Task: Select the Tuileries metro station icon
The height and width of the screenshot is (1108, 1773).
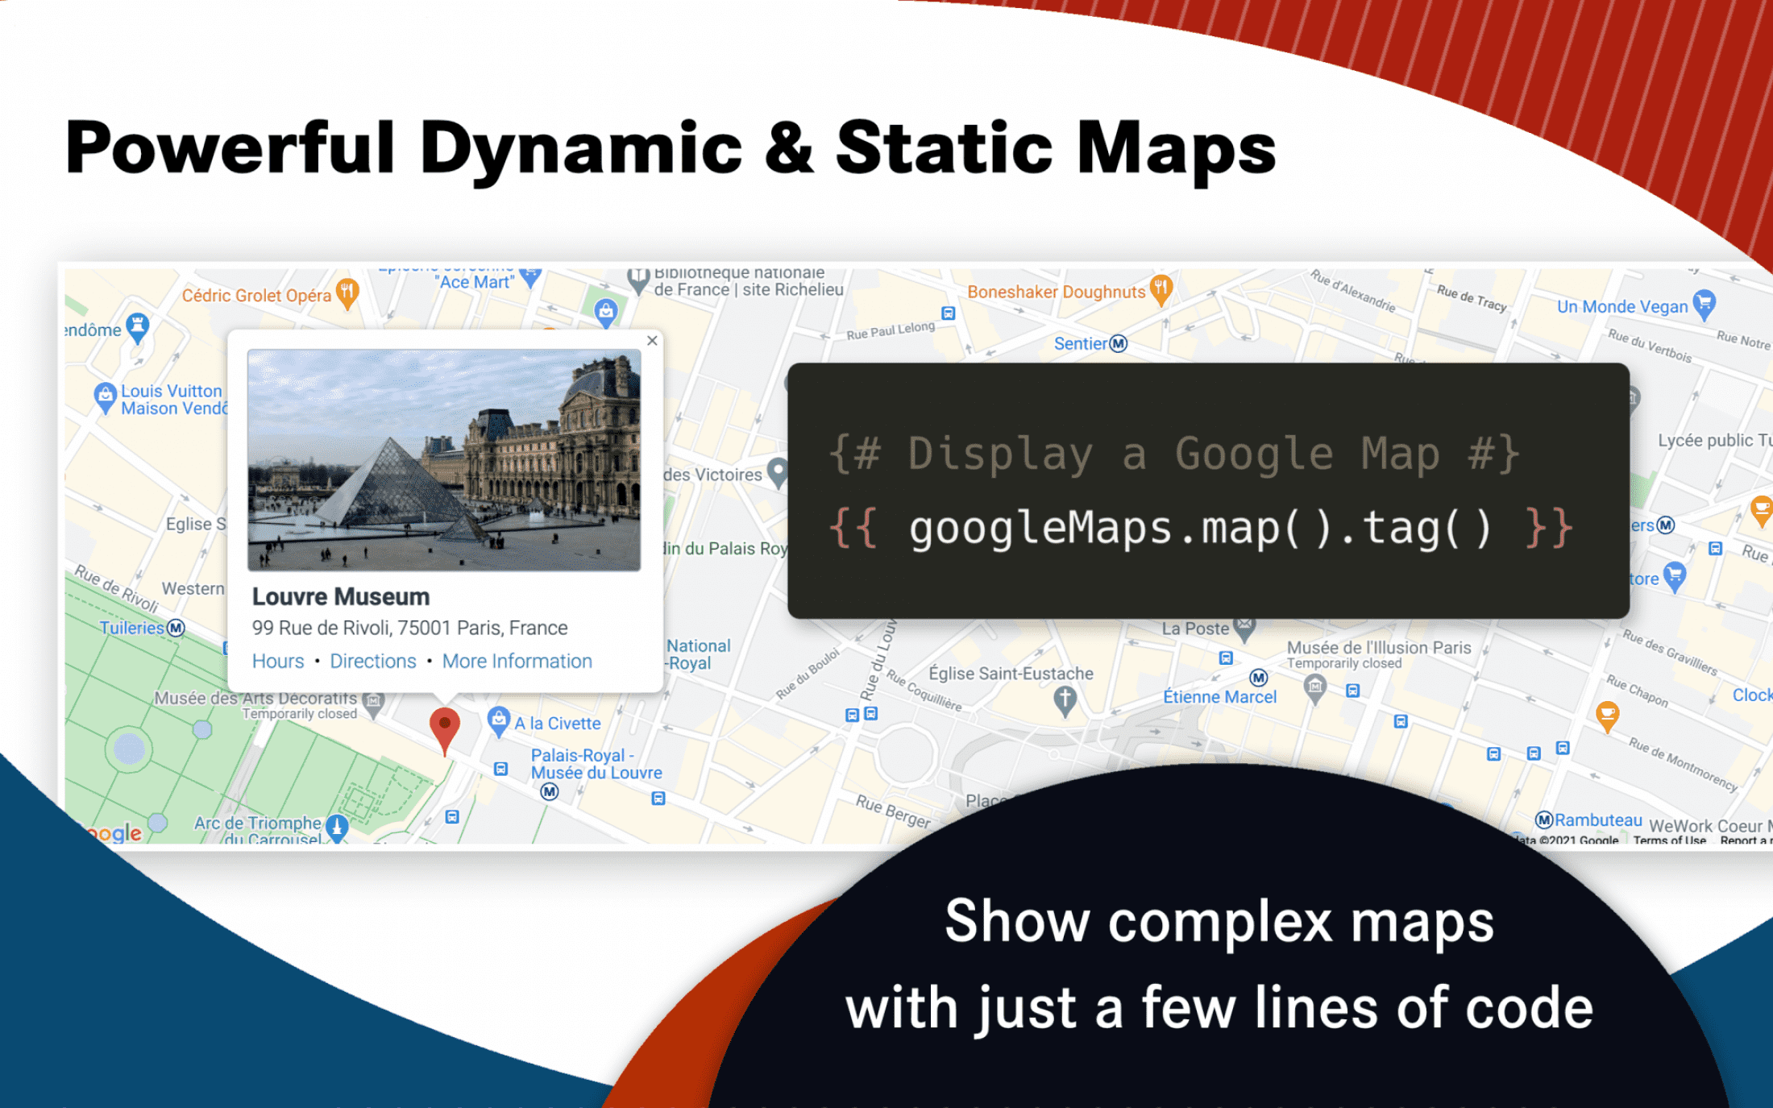Action: [x=176, y=628]
